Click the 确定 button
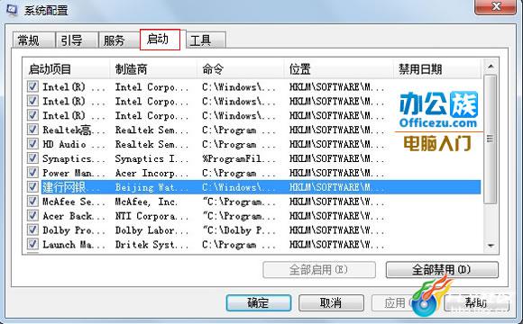 tap(258, 302)
